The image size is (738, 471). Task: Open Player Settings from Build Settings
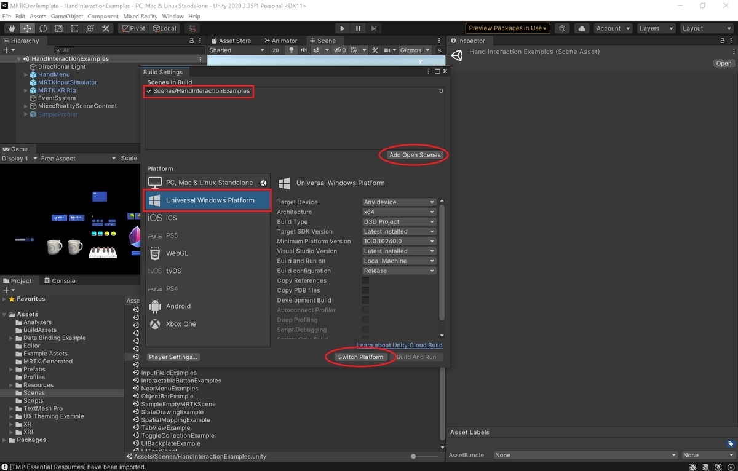pos(174,357)
